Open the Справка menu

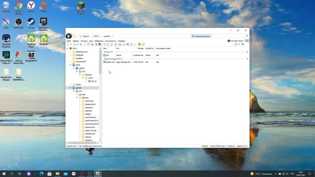click(x=122, y=41)
